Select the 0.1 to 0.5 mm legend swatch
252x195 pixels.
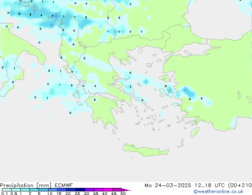[x=7, y=190]
